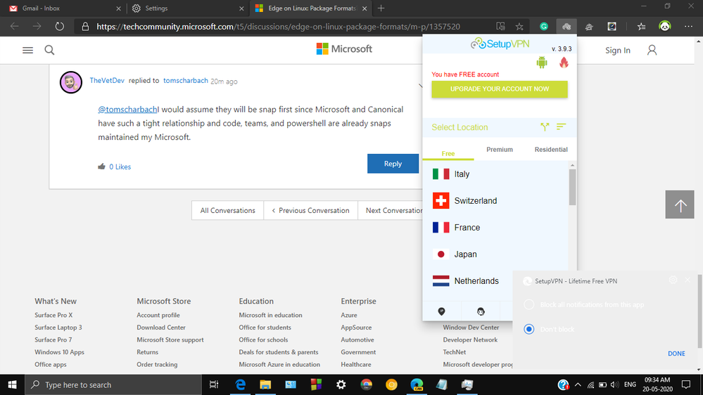
Task: Open Azure footer link
Action: [349, 315]
